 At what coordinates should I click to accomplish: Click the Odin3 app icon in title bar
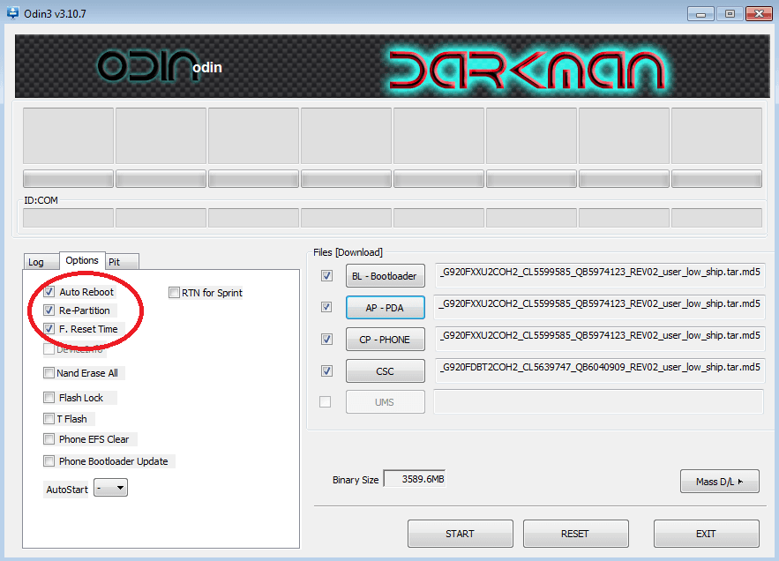click(12, 12)
